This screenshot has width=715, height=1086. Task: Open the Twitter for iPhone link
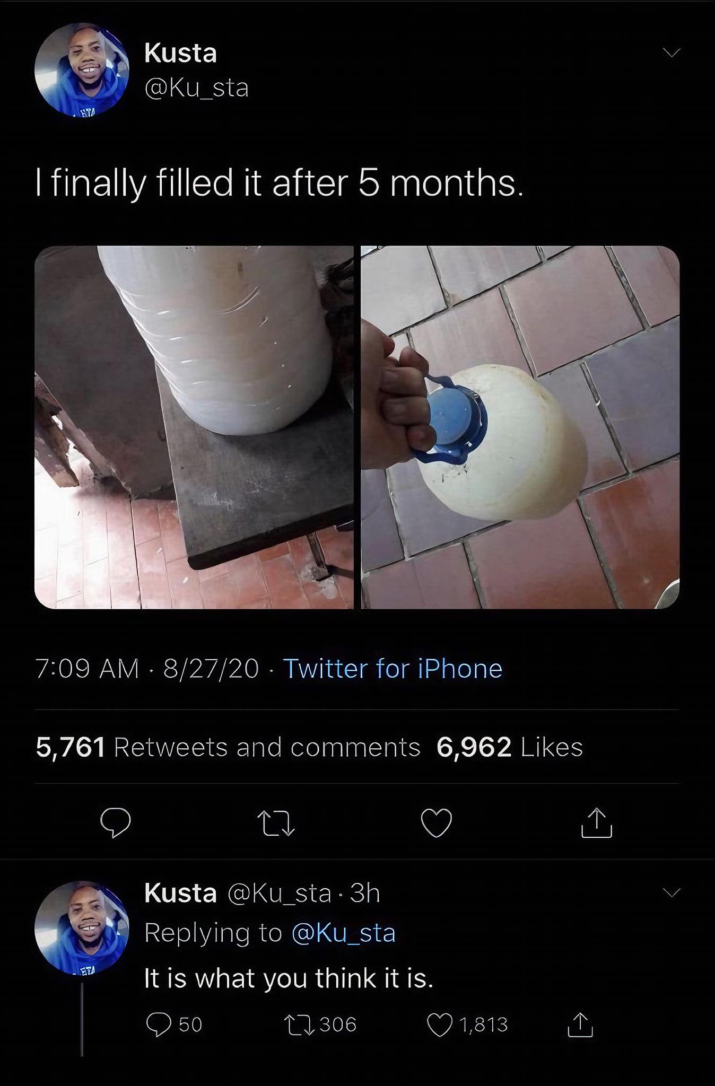393,668
